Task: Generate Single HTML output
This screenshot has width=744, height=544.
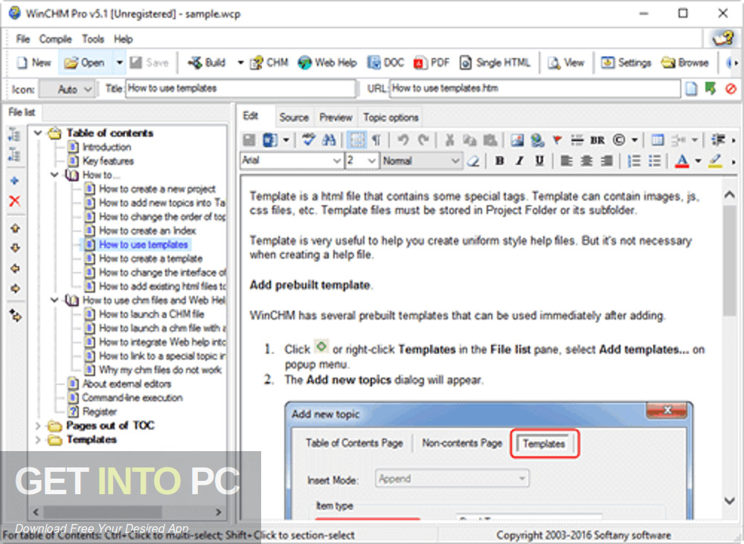Action: pyautogui.click(x=495, y=62)
